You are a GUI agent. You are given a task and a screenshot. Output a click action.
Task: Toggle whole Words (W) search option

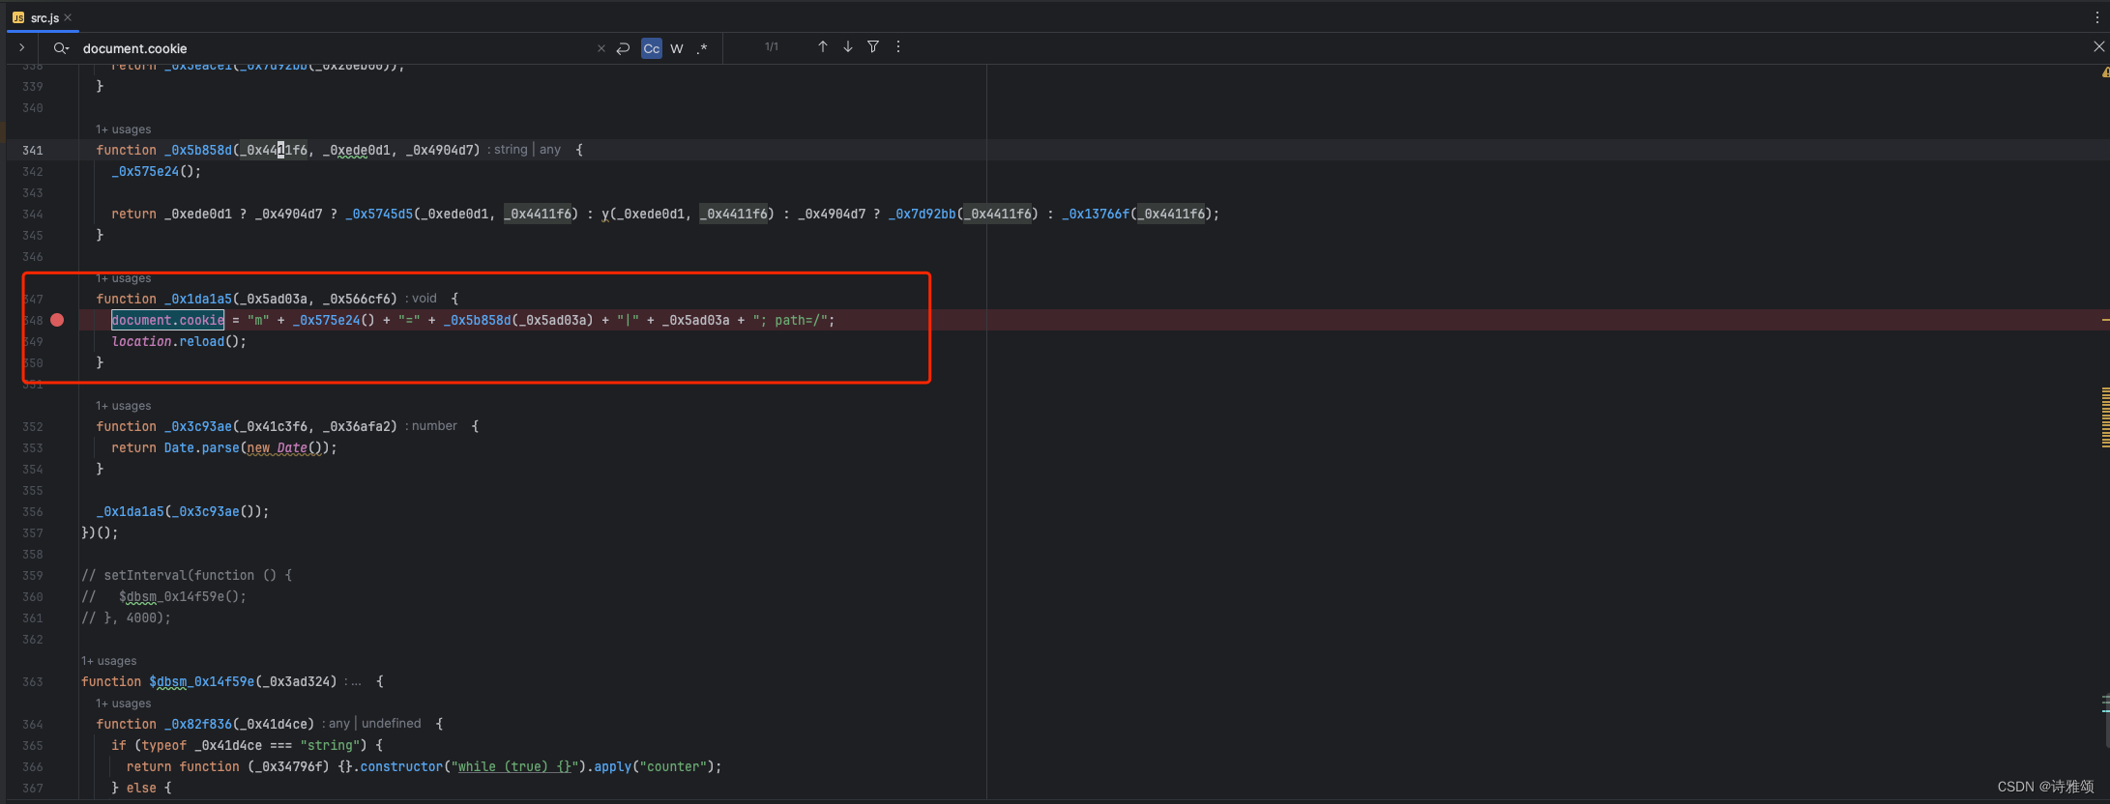pos(677,48)
